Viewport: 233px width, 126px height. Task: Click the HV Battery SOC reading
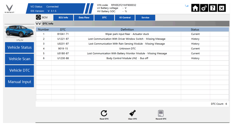[x=125, y=11]
